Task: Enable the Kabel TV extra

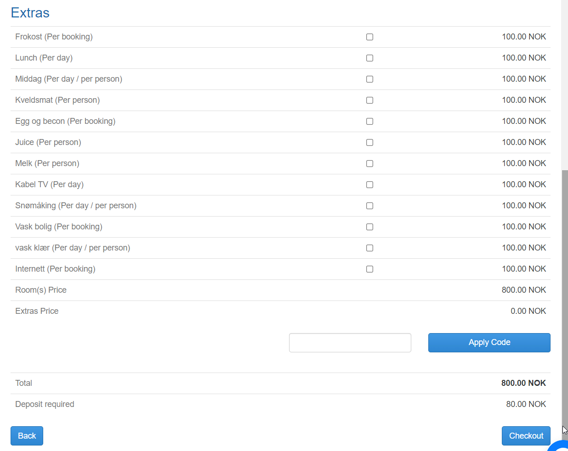Action: pyautogui.click(x=369, y=185)
